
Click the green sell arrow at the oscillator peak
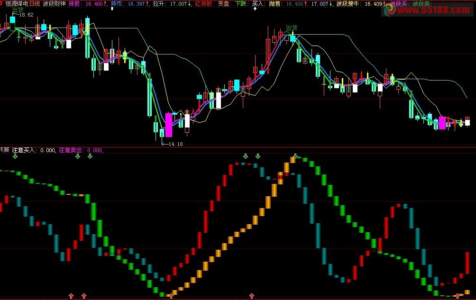point(295,156)
